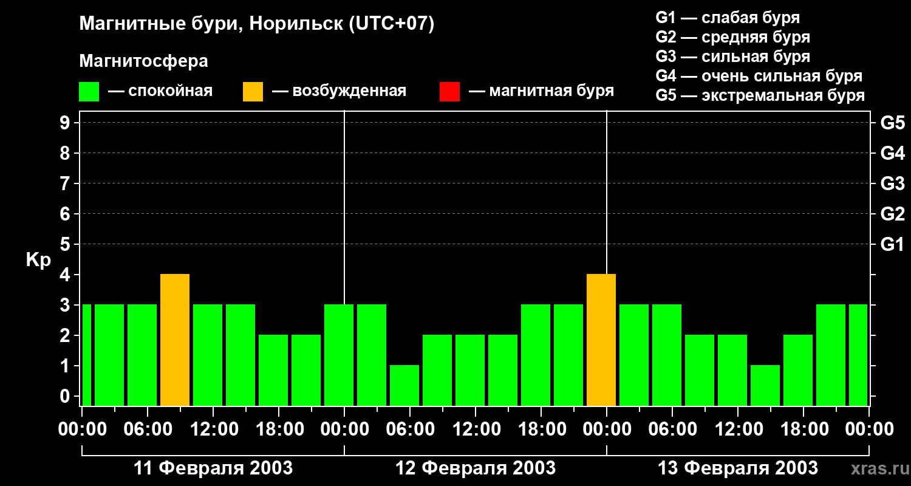Click the '— магнитная буря' legend label
The width and height of the screenshot is (911, 486).
[542, 91]
